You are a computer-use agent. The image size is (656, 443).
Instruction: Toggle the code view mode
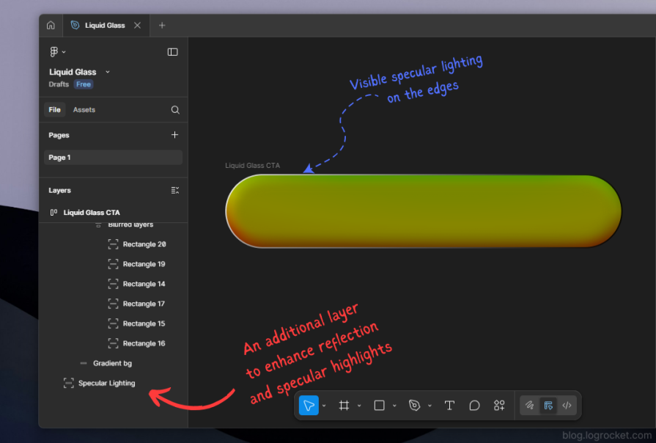(567, 405)
